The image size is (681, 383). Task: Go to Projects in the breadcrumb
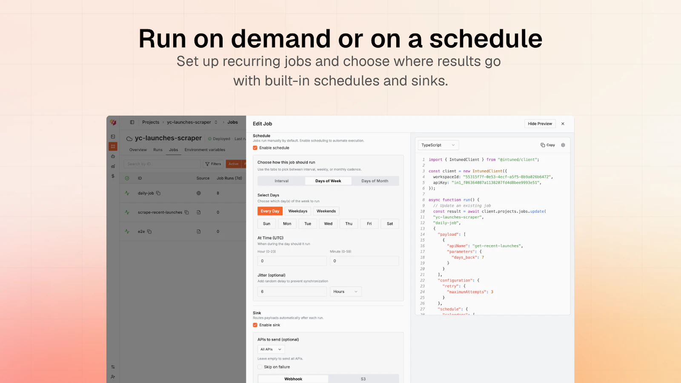tap(151, 122)
